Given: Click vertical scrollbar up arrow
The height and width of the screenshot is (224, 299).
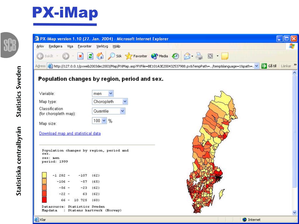Looking at the screenshot, I should click(x=295, y=73).
